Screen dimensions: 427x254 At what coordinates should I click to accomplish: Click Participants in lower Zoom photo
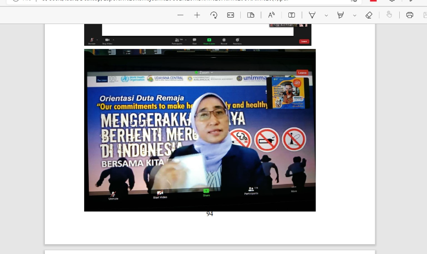(251, 191)
